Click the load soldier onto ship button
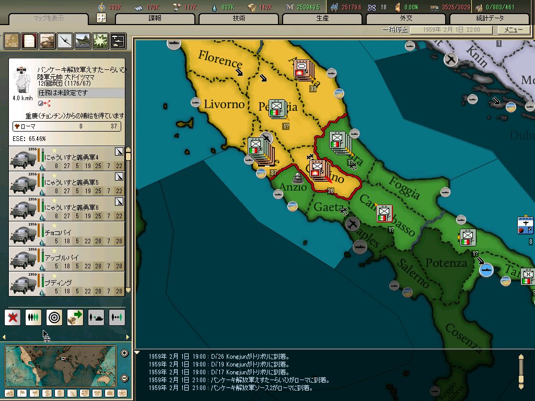Image resolution: width=535 pixels, height=401 pixels. click(x=96, y=317)
